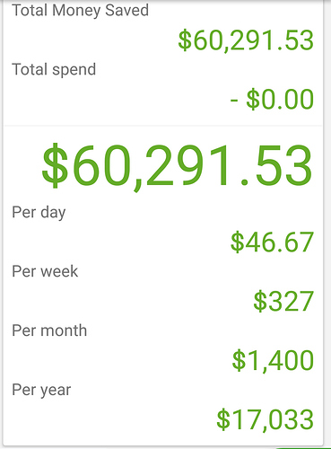Select the $17,033 per year value

coord(265,419)
